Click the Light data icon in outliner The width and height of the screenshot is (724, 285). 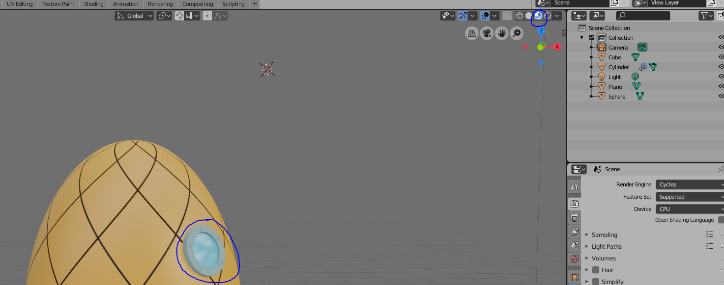(x=636, y=77)
